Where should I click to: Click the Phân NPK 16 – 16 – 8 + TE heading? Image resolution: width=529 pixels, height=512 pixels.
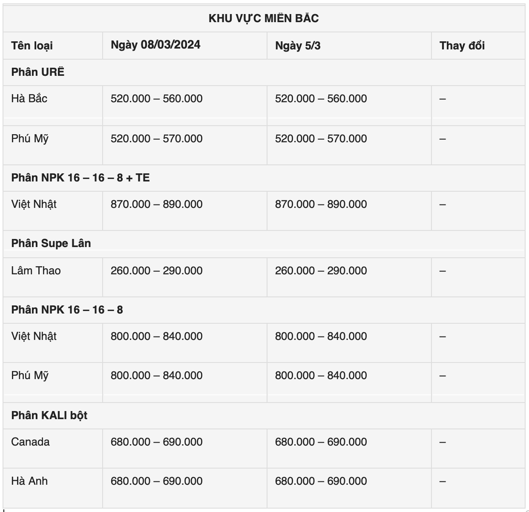[80, 178]
